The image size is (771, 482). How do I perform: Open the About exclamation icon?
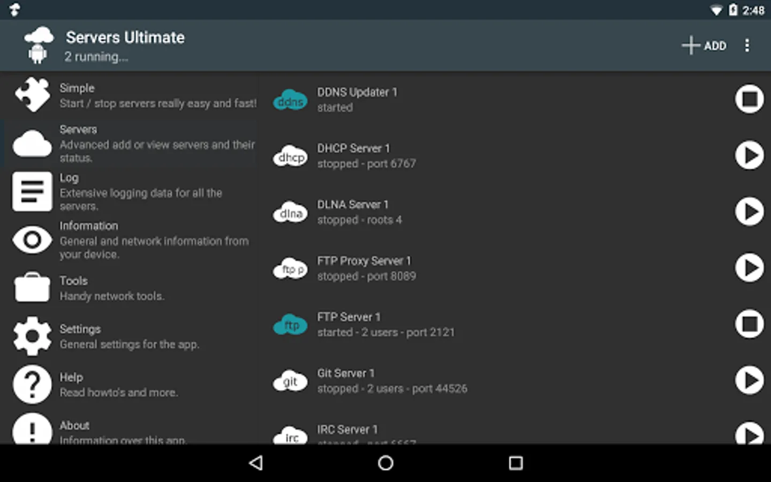[x=32, y=428]
